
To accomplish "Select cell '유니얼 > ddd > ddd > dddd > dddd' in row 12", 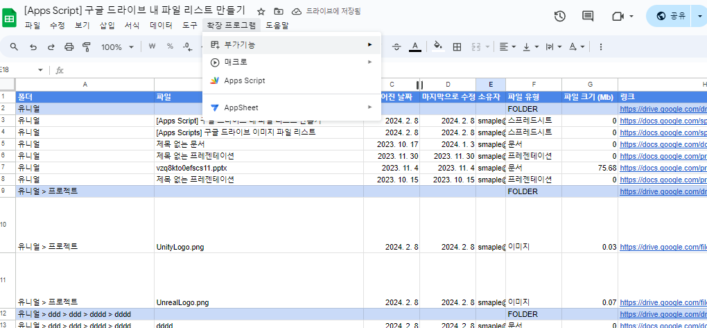I will point(85,314).
